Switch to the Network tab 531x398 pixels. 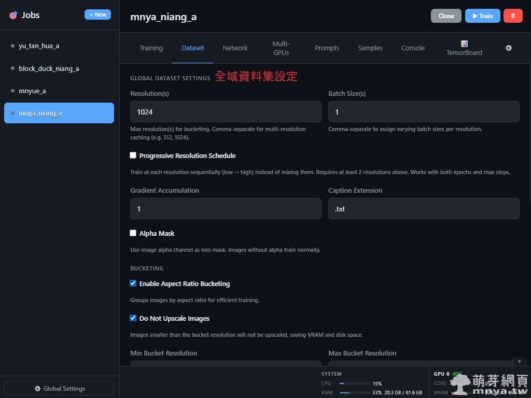click(235, 48)
